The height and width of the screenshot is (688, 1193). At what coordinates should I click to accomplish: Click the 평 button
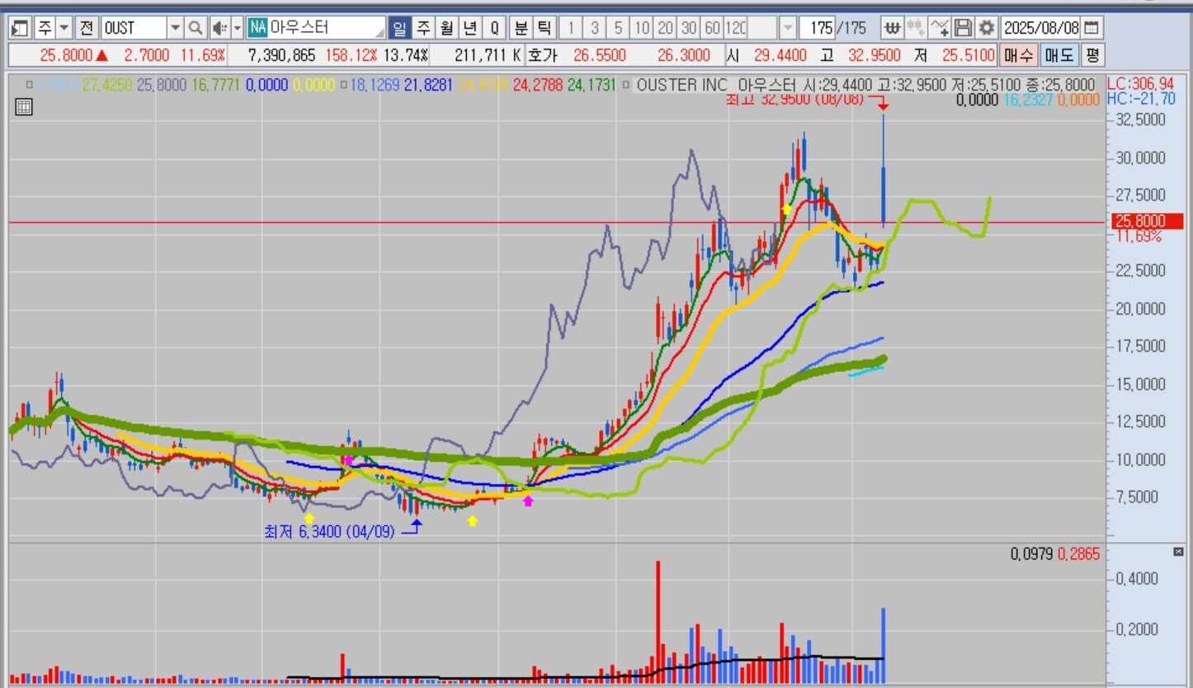coord(1092,56)
